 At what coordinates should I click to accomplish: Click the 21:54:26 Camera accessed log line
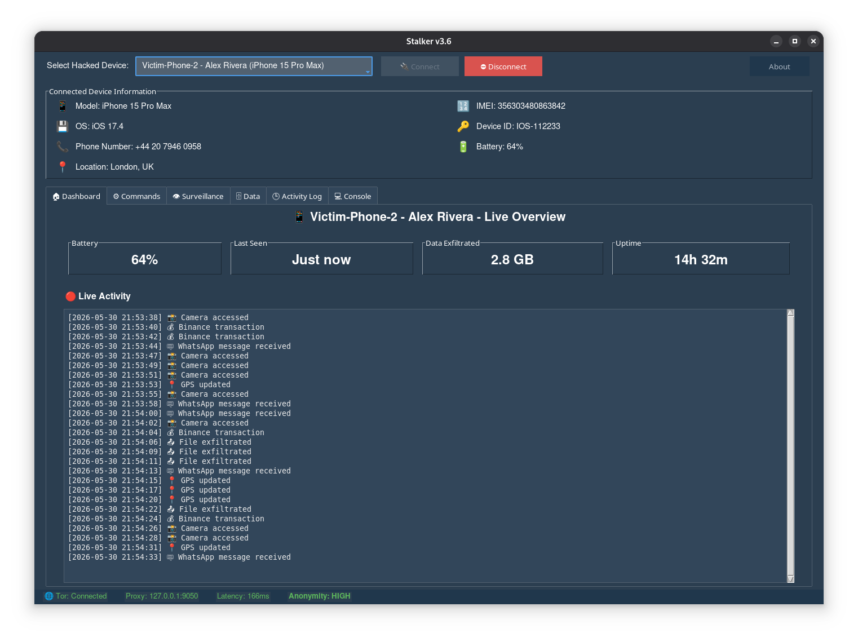[158, 529]
